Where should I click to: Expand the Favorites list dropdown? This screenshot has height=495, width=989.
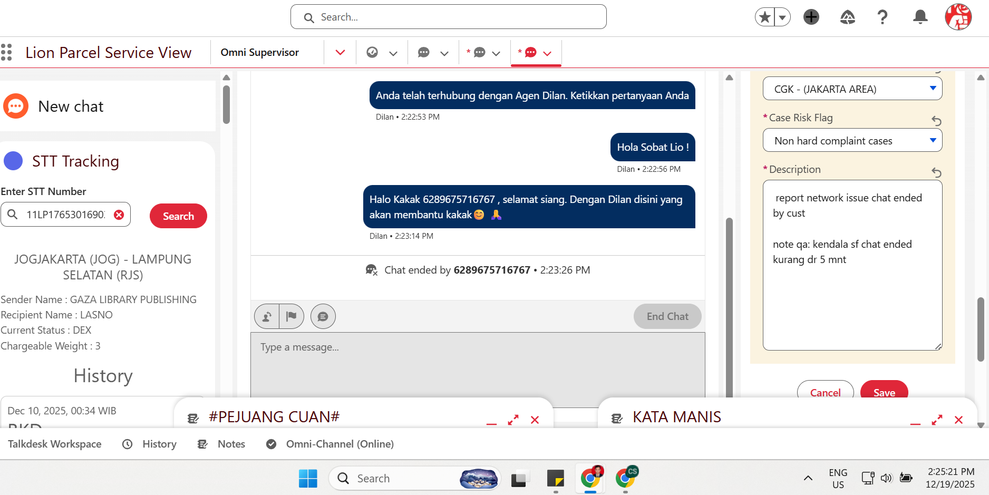coord(782,17)
